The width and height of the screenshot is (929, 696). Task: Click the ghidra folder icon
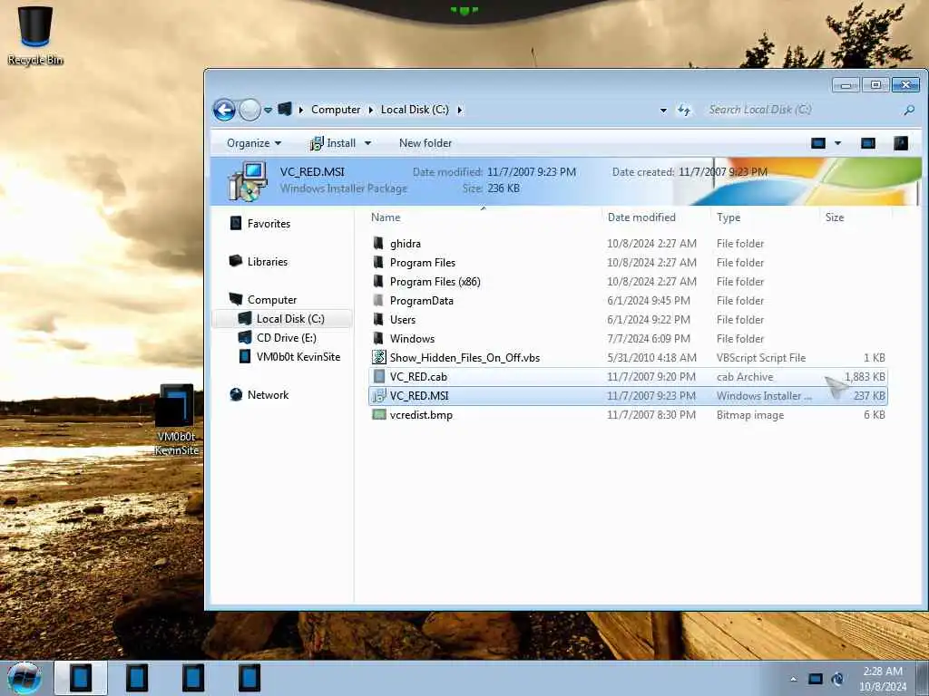(x=378, y=243)
